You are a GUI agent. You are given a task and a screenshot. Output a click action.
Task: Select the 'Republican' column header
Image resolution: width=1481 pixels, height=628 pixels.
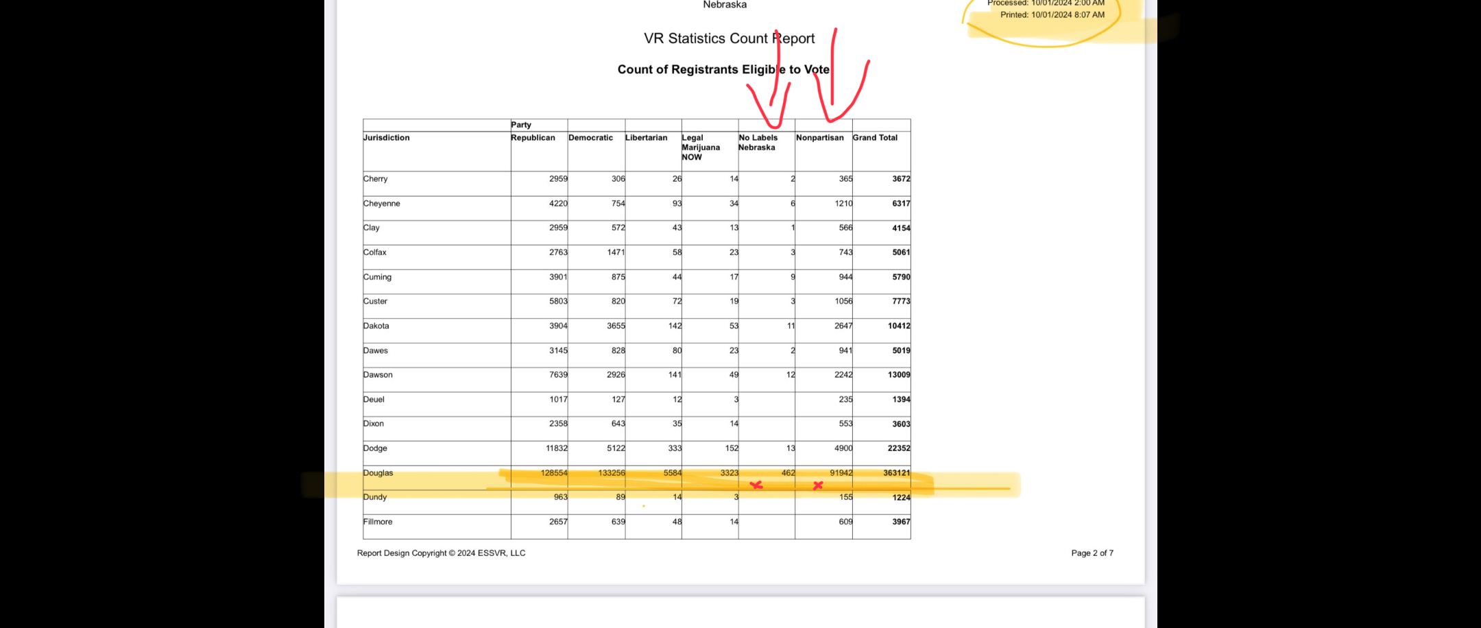point(533,138)
